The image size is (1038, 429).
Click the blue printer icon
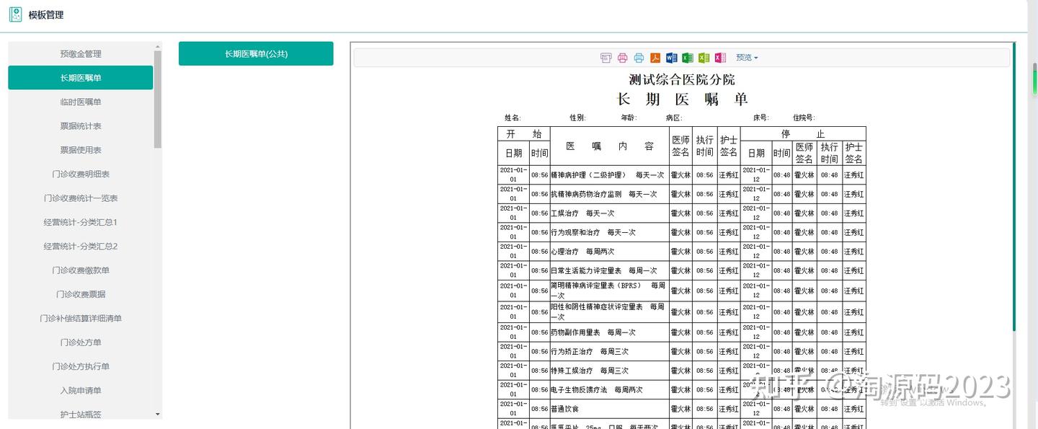pos(639,58)
